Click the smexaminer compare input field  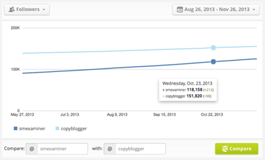[x=62, y=149]
